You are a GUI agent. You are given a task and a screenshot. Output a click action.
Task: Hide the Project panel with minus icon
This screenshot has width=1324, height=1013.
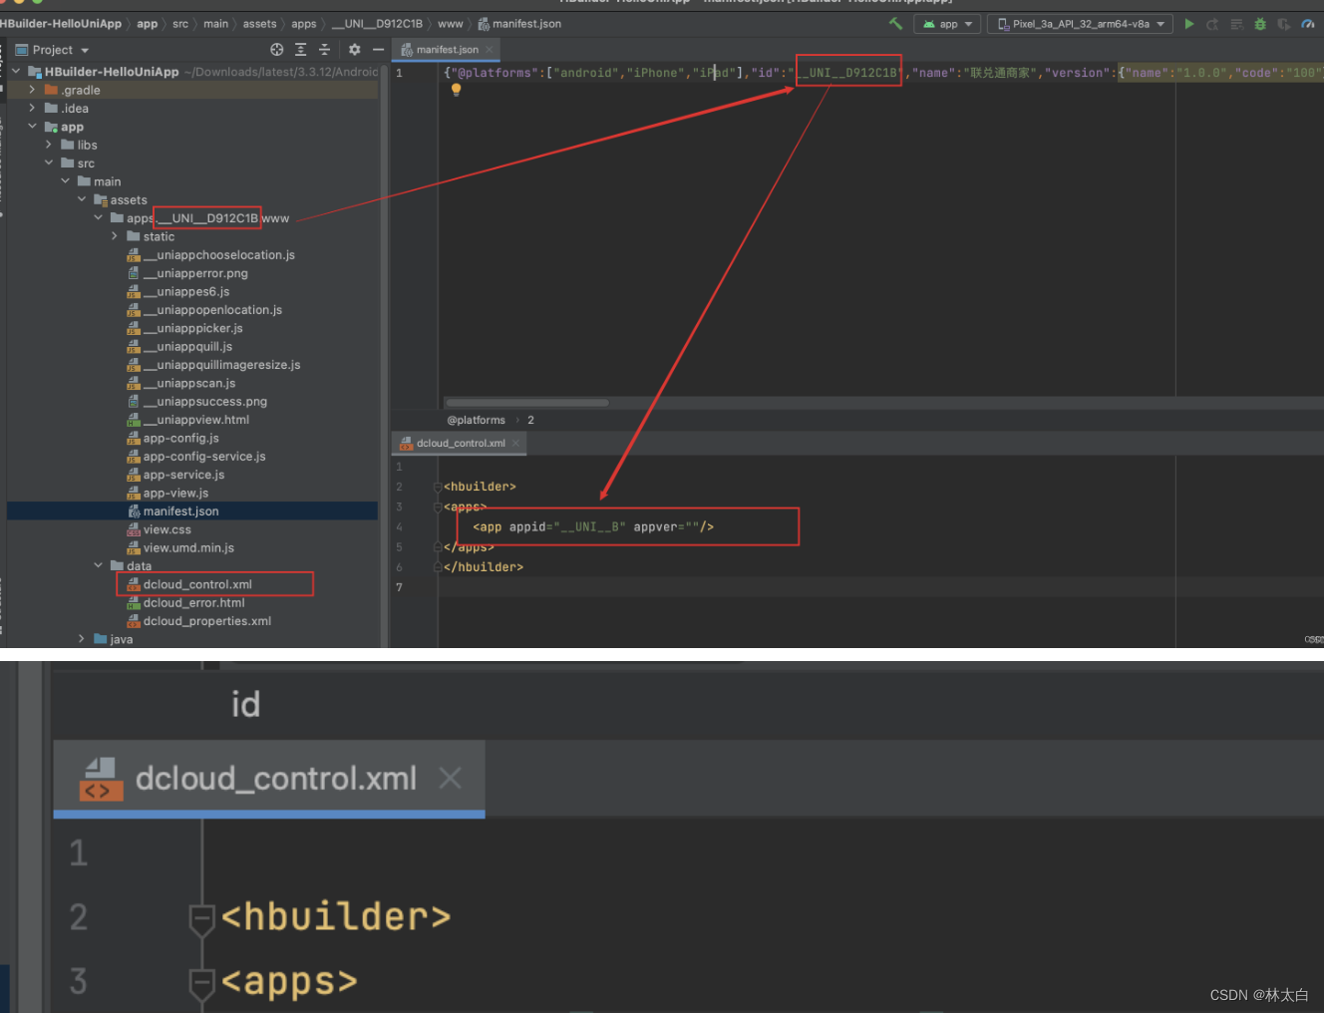[378, 49]
